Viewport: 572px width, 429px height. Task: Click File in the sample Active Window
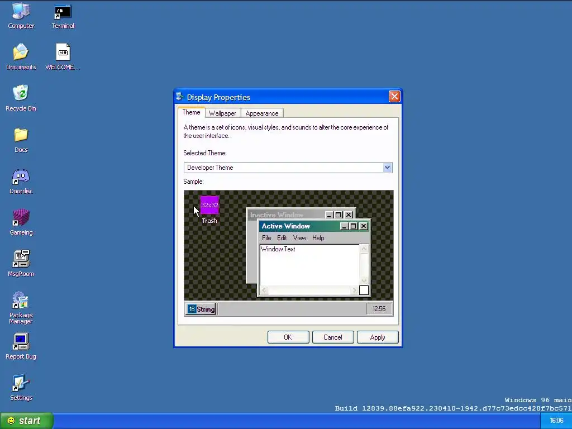[x=266, y=238]
